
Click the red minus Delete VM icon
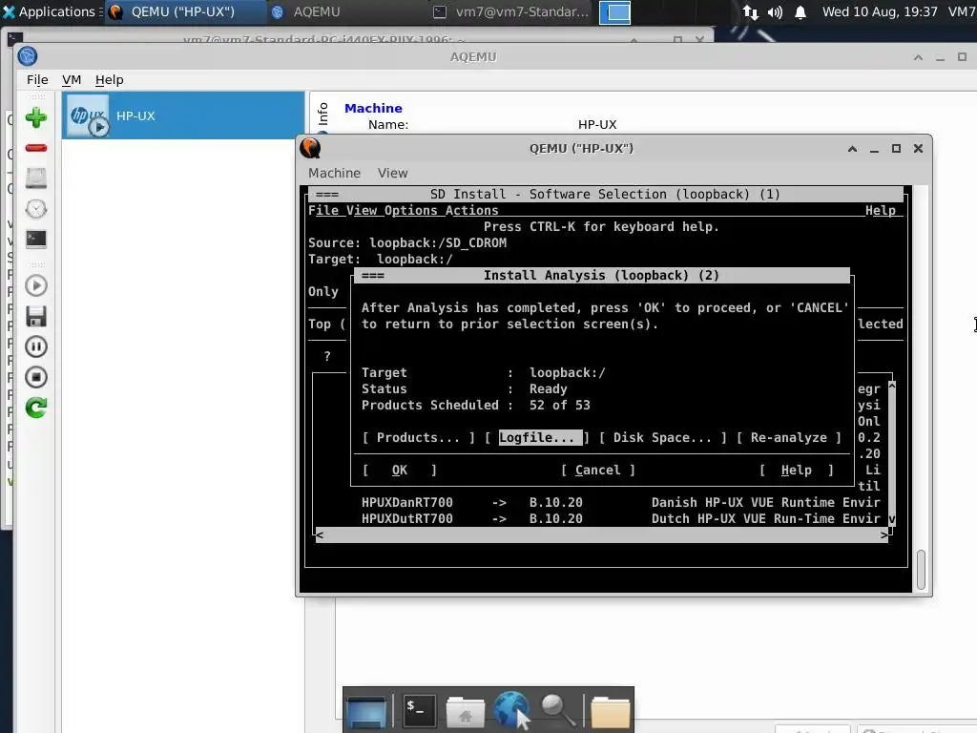36,148
